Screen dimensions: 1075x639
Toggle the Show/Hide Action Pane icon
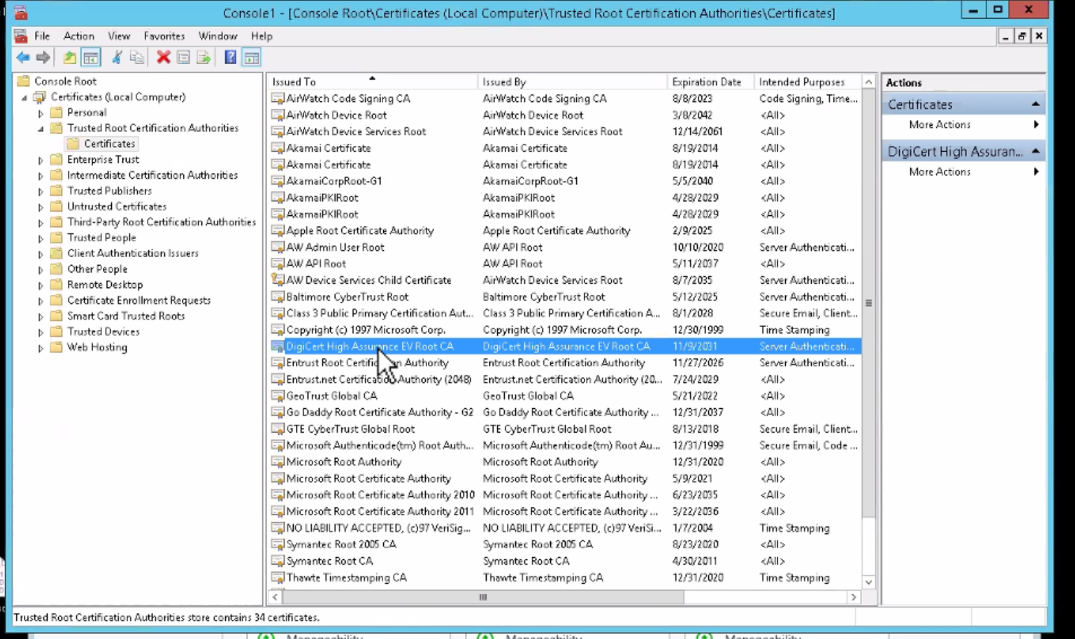coord(252,58)
